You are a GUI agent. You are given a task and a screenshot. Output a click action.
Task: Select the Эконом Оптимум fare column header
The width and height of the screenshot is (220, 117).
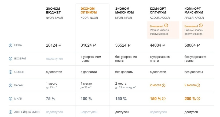coord(89,11)
